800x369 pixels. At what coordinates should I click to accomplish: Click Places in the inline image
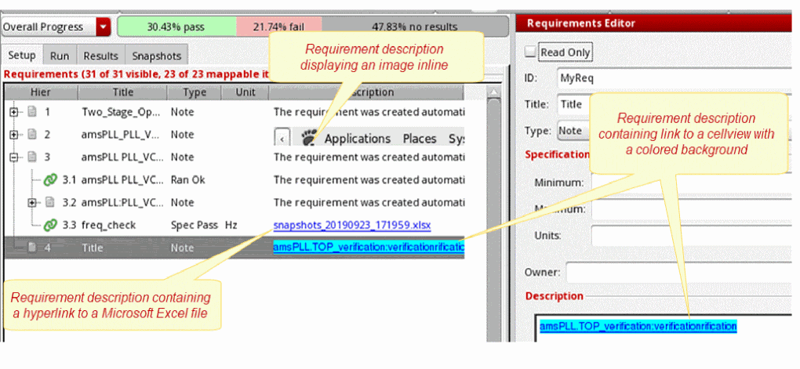pos(420,139)
